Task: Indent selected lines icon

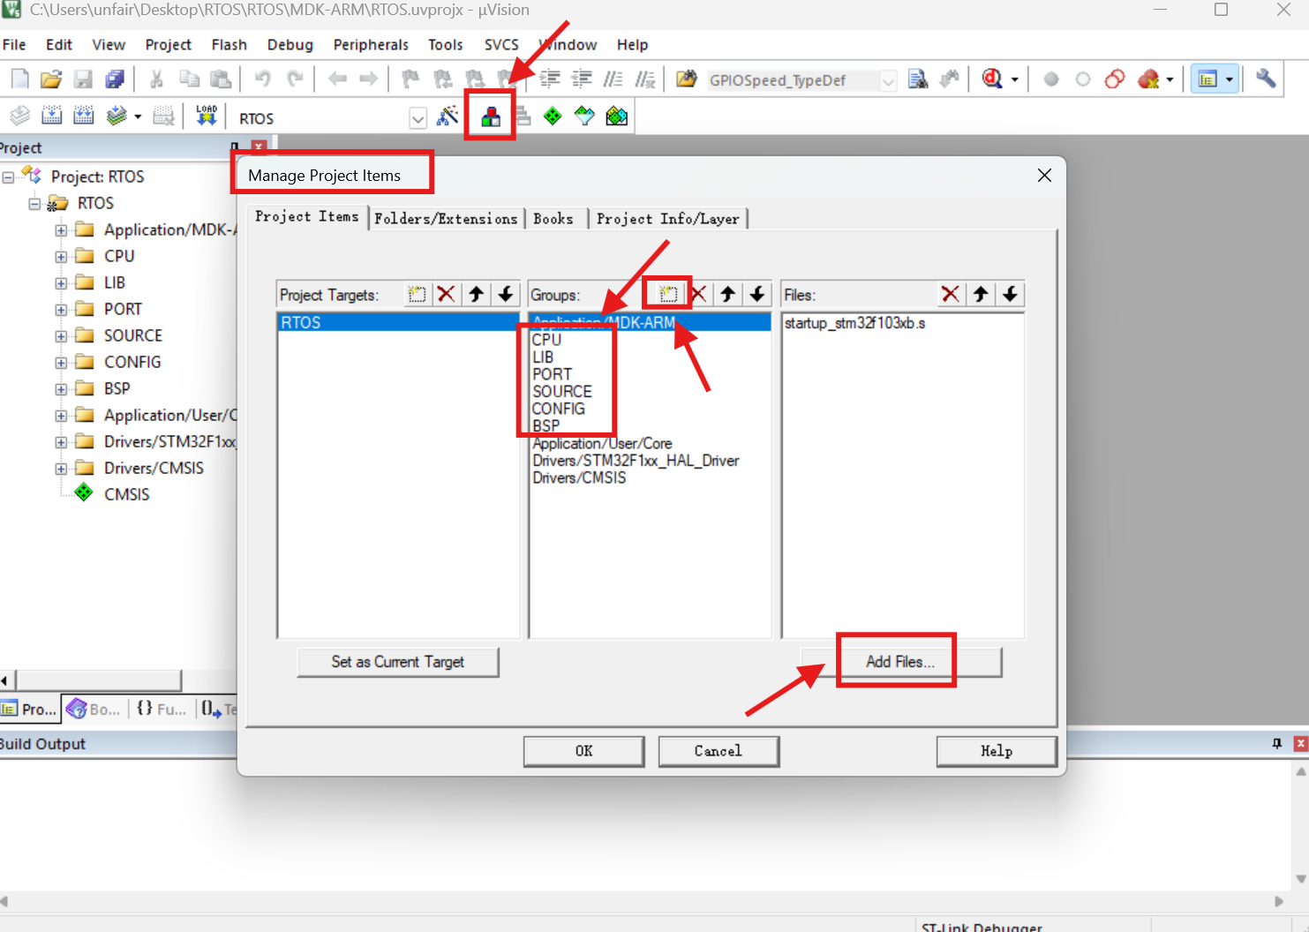Action: (550, 79)
